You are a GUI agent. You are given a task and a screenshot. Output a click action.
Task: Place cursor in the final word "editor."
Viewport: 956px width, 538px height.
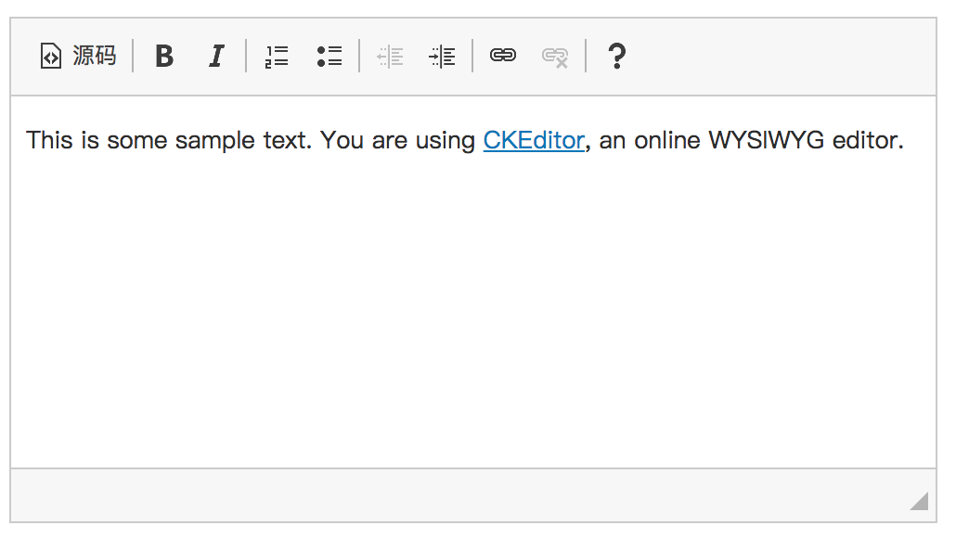point(867,141)
